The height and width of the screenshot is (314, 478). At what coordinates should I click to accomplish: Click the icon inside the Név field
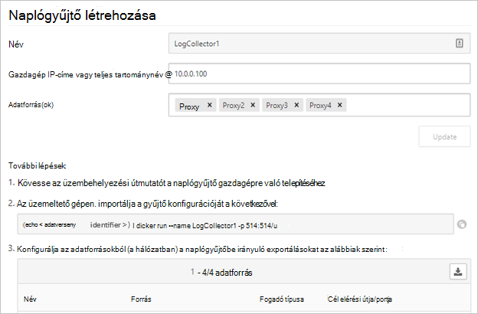(x=460, y=44)
